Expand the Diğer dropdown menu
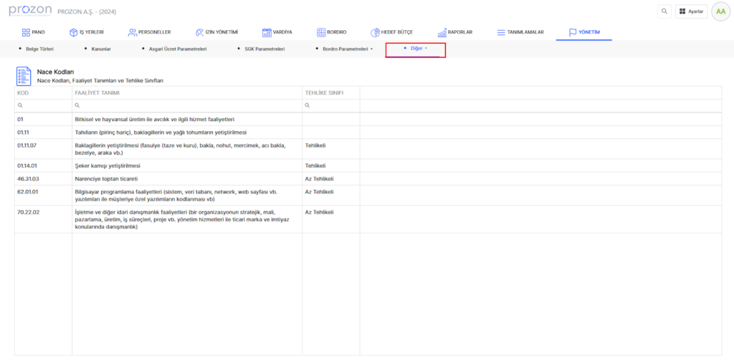Image resolution: width=734 pixels, height=361 pixels. [x=419, y=49]
